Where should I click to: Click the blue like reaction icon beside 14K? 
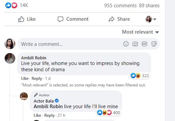(8, 5)
